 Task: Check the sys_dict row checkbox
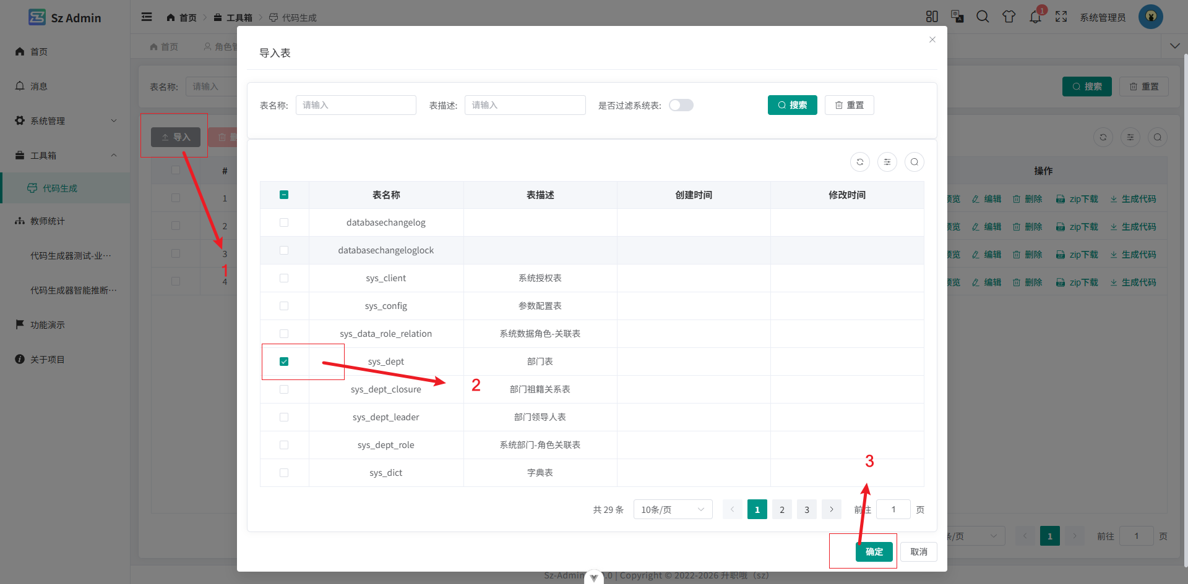pos(284,473)
